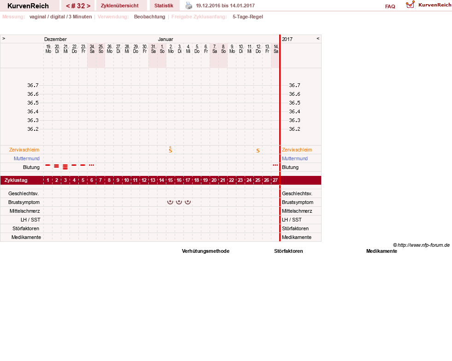452x361 pixels.
Task: Click the left LH / SST row label
Action: point(30,220)
